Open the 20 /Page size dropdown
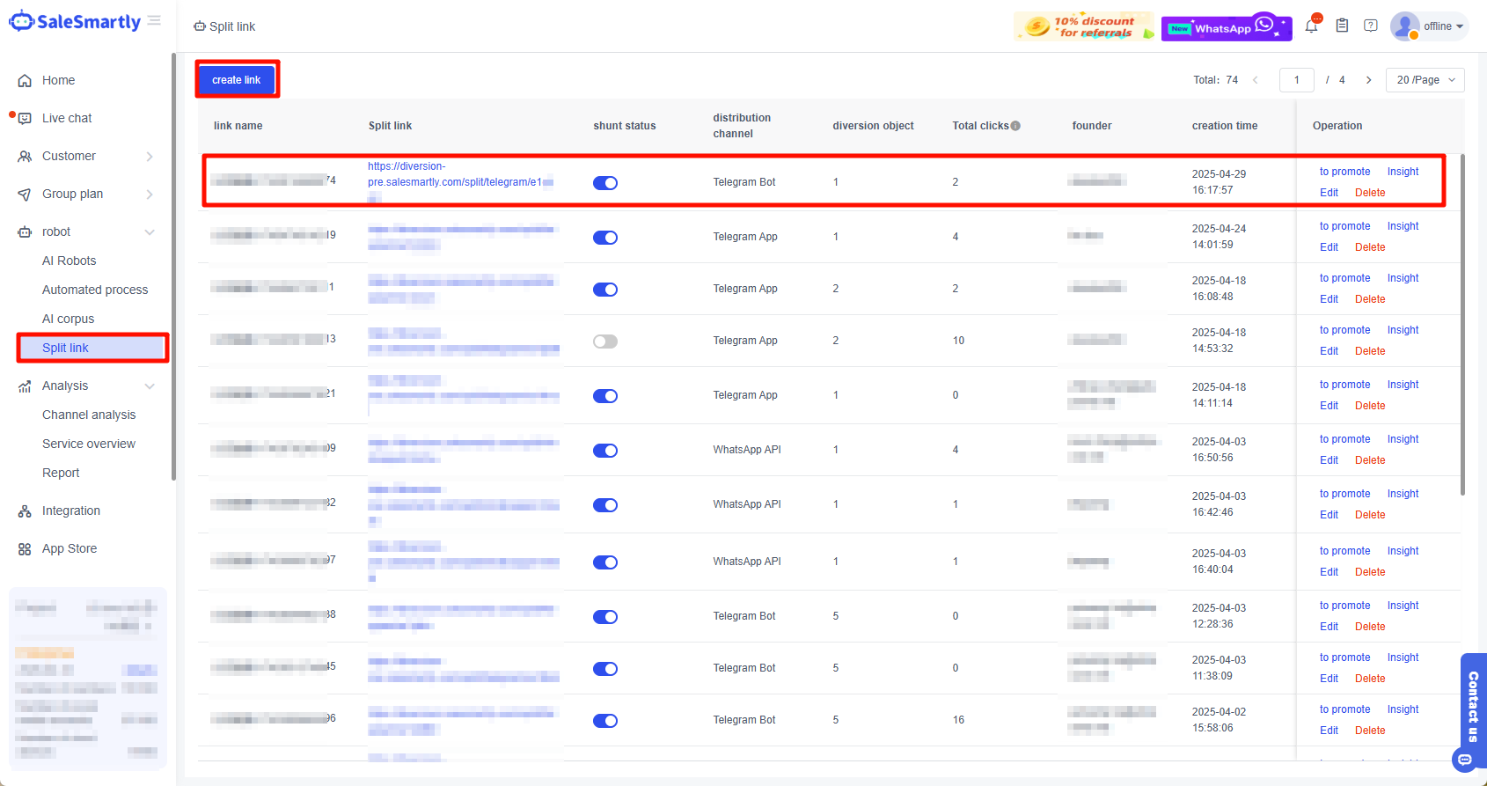The image size is (1487, 786). (x=1425, y=80)
